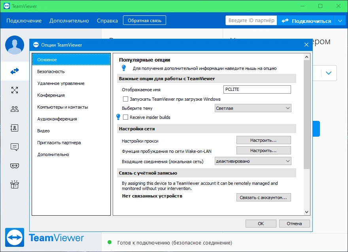Click the Отмена button
Screen dimensions: 348x252
pos(294,224)
